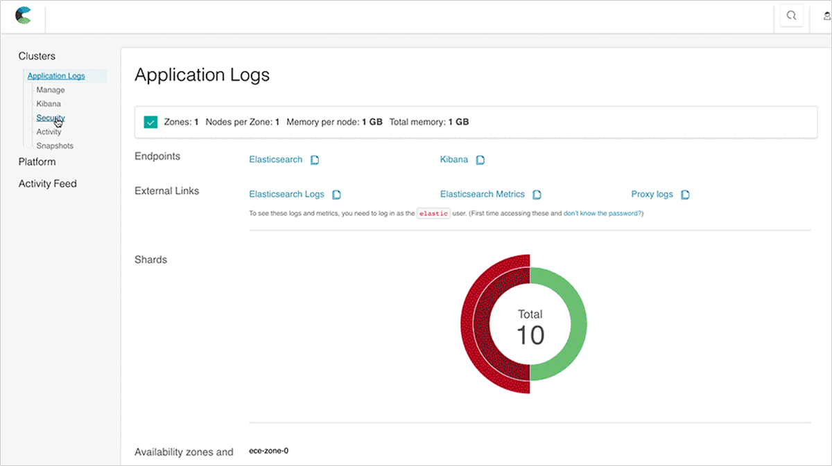
Task: Open the Kibana endpoint link
Action: pos(454,159)
